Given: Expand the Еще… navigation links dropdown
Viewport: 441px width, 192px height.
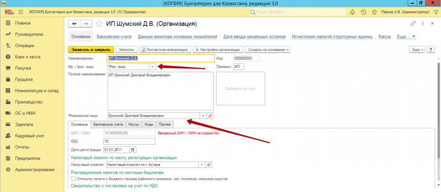Looking at the screenshot, I should pos(406,37).
